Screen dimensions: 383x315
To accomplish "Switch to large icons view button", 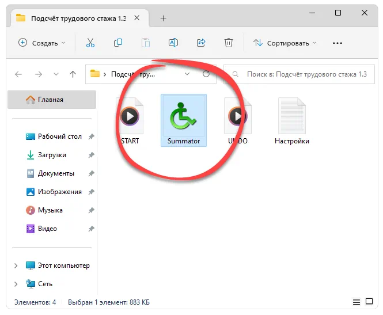I will [x=369, y=302].
